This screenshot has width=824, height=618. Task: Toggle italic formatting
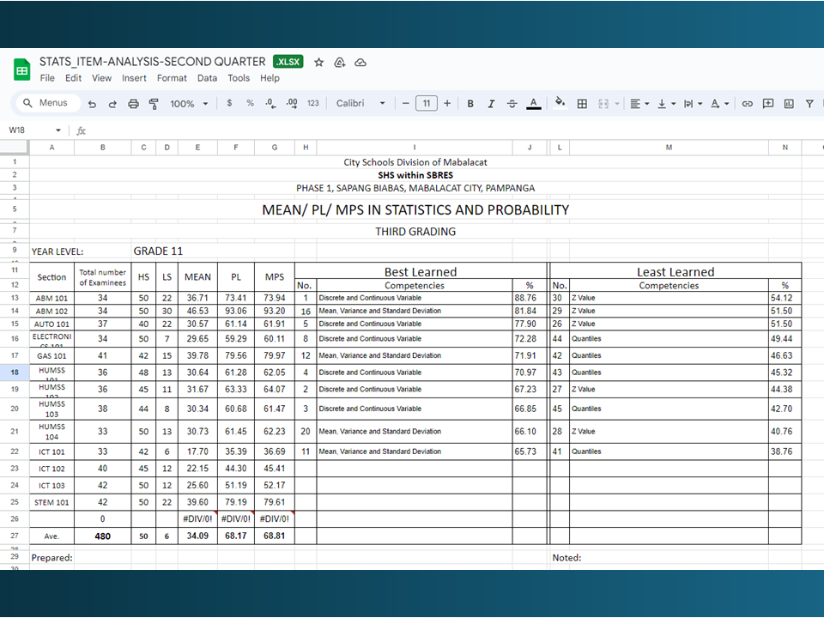tap(491, 104)
